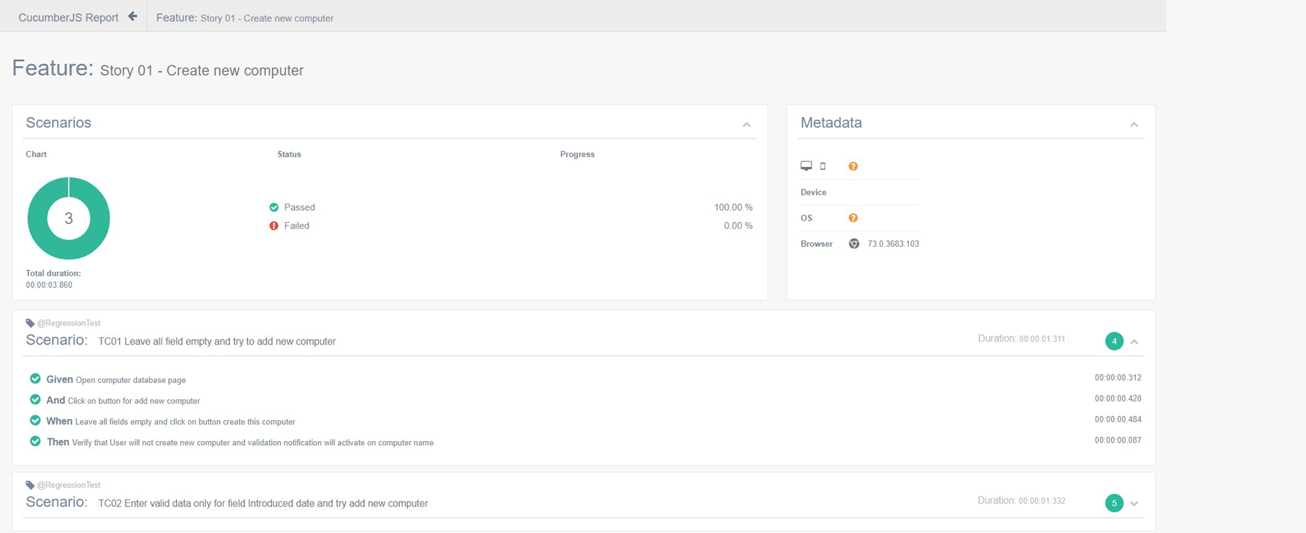Click the desktop monitor device icon

tap(806, 166)
